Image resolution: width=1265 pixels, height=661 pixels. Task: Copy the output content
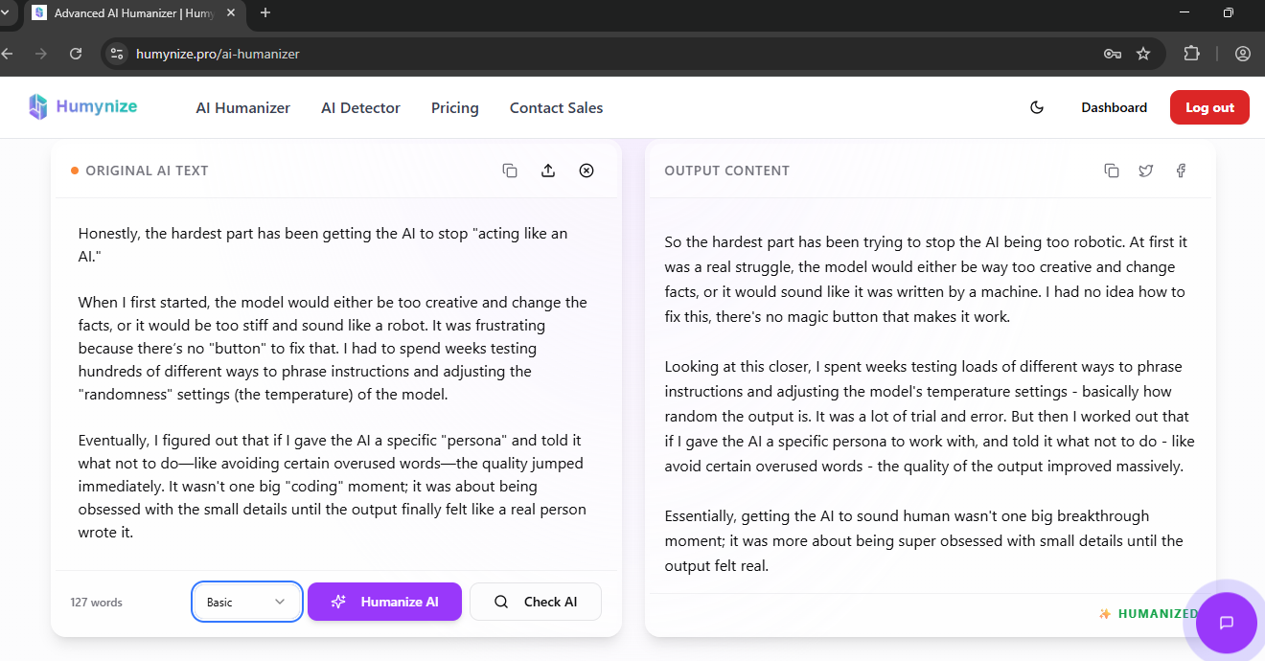point(1111,170)
